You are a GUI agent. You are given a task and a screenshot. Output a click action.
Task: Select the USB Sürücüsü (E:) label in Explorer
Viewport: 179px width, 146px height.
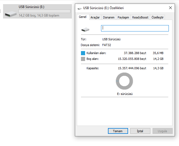[31, 7]
